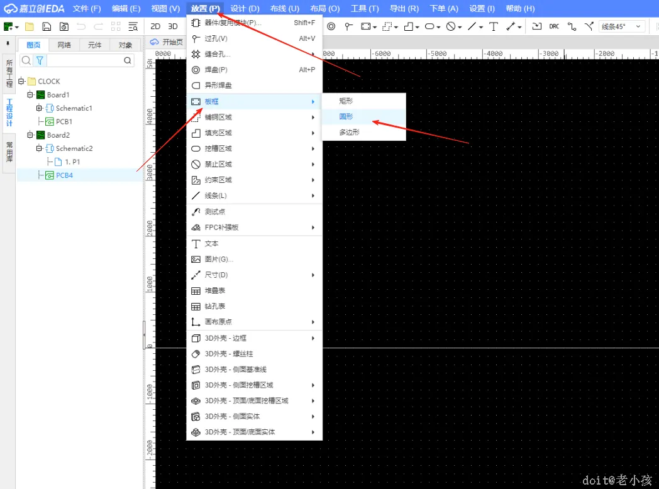Open the 线条45° routing angle dropdown
This screenshot has height=489, width=659.
(x=622, y=26)
